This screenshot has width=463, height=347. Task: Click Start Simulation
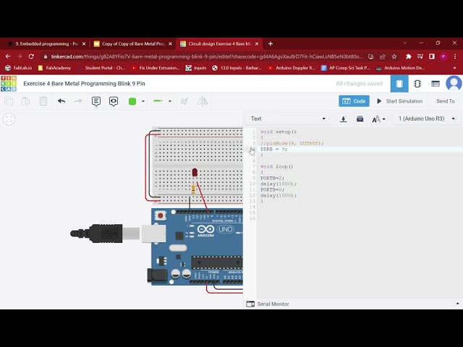[400, 101]
